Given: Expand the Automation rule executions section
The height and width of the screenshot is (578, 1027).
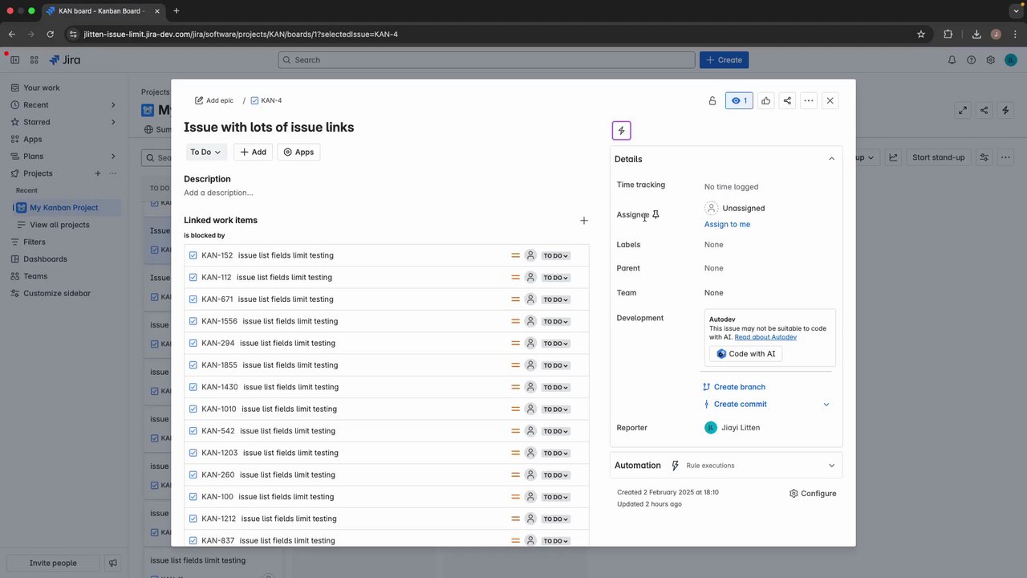Looking at the screenshot, I should (x=831, y=466).
